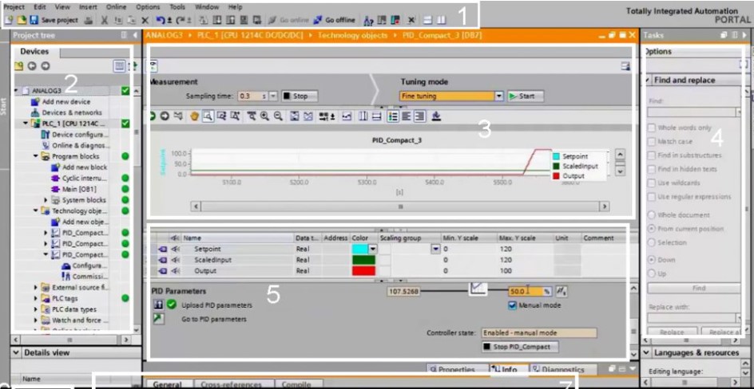Click the delete X icon in main toolbar
The height and width of the screenshot is (389, 754).
pos(145,19)
